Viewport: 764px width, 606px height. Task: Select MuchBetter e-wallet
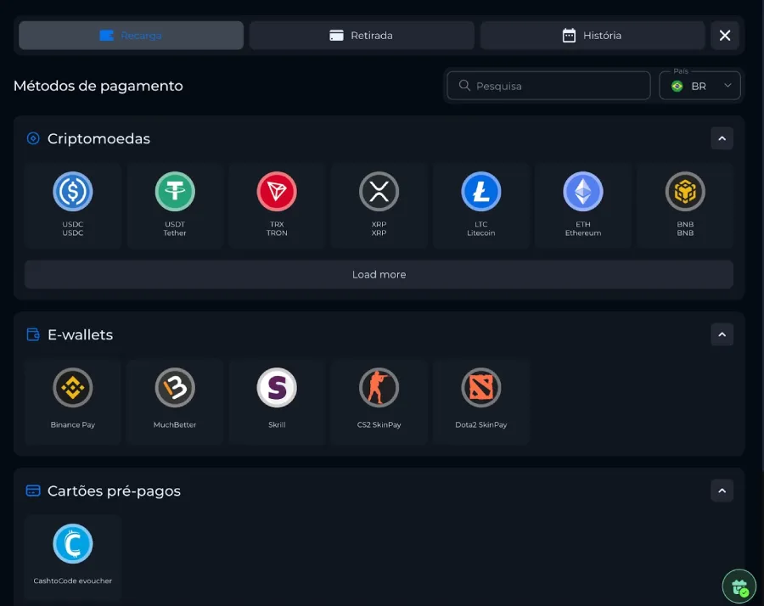pos(174,402)
